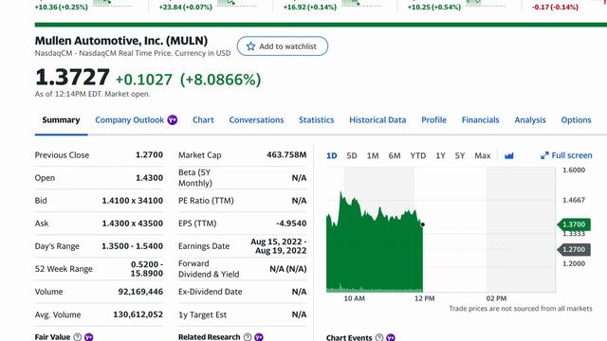Image resolution: width=607 pixels, height=341 pixels.
Task: Open the Fair Value help question icon
Action: (78, 337)
